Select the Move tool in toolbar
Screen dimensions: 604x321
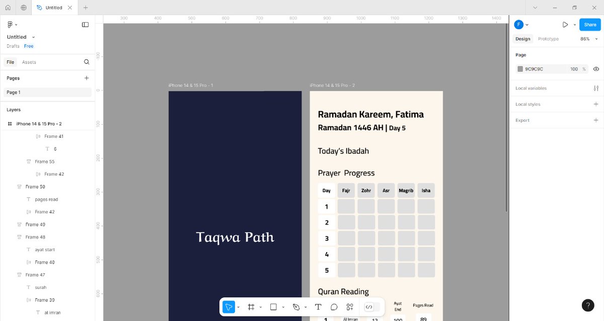coord(229,307)
